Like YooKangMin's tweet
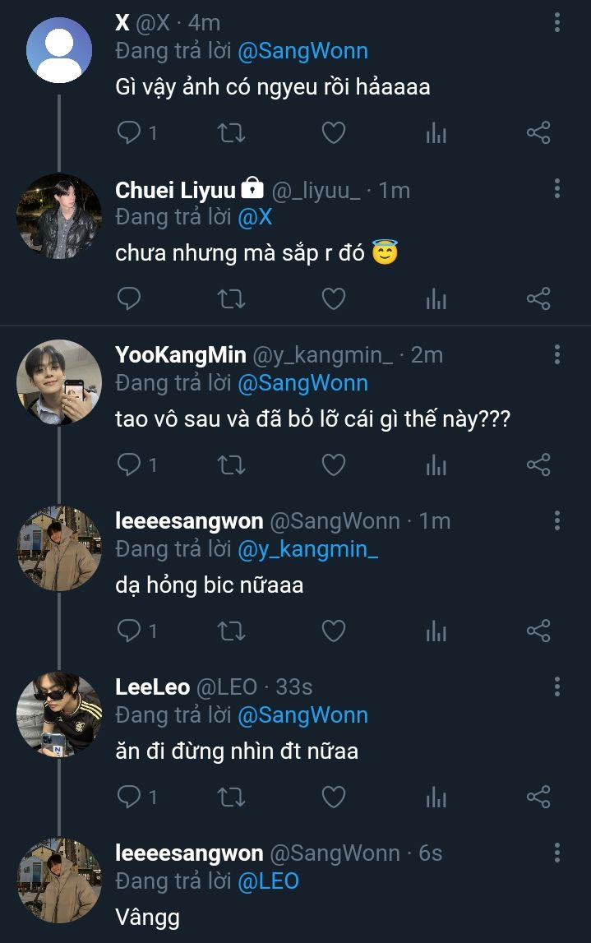This screenshot has width=591, height=943. [x=333, y=465]
